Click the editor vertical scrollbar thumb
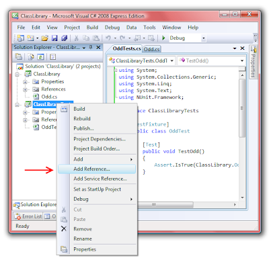The height and width of the screenshot is (262, 269). (242, 108)
